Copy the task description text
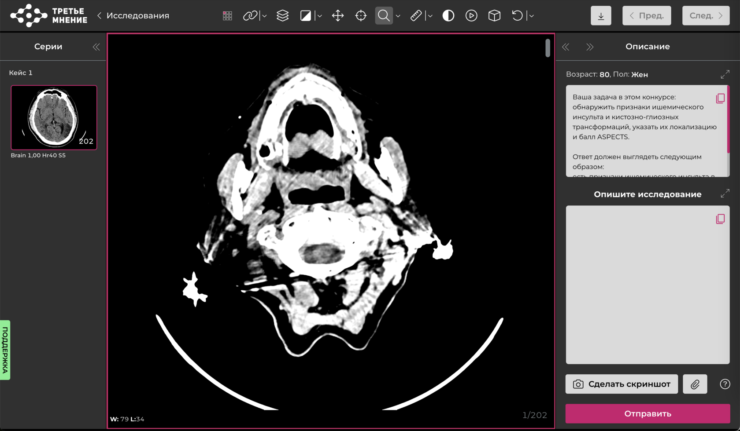 pyautogui.click(x=720, y=98)
